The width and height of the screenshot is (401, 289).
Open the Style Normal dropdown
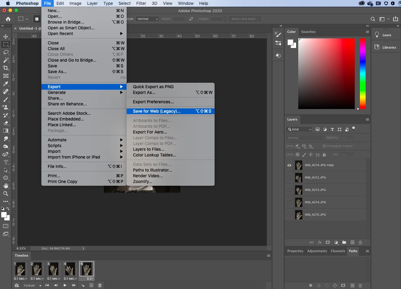(147, 19)
